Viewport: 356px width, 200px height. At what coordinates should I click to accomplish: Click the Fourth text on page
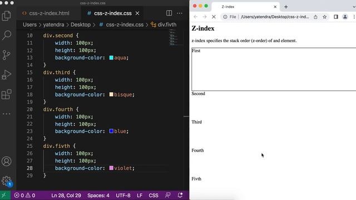tap(197, 151)
